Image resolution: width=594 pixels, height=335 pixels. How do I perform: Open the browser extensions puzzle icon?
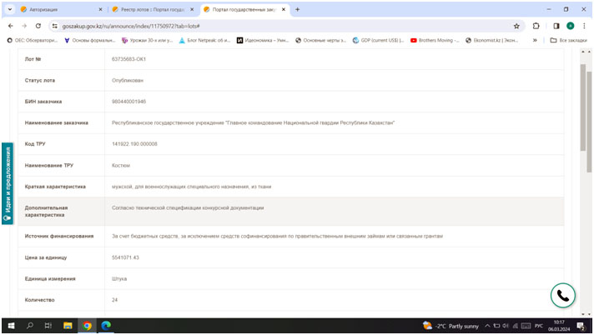[x=536, y=26]
